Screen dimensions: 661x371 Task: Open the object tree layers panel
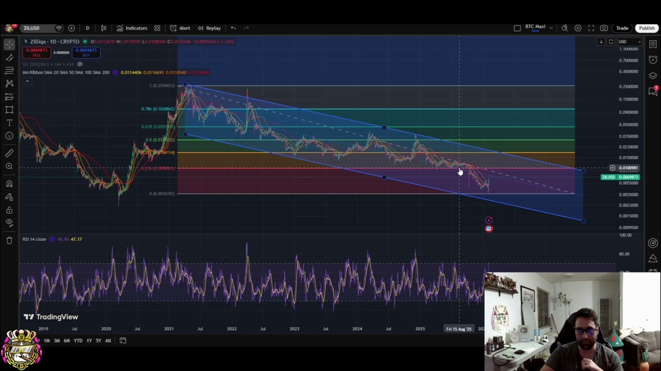653,76
